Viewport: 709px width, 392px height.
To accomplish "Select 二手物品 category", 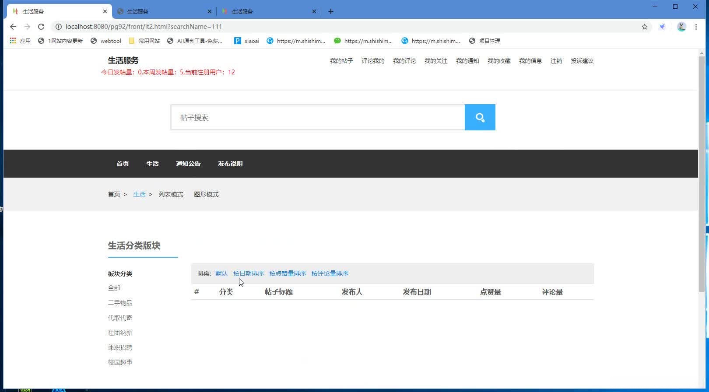I will 120,303.
